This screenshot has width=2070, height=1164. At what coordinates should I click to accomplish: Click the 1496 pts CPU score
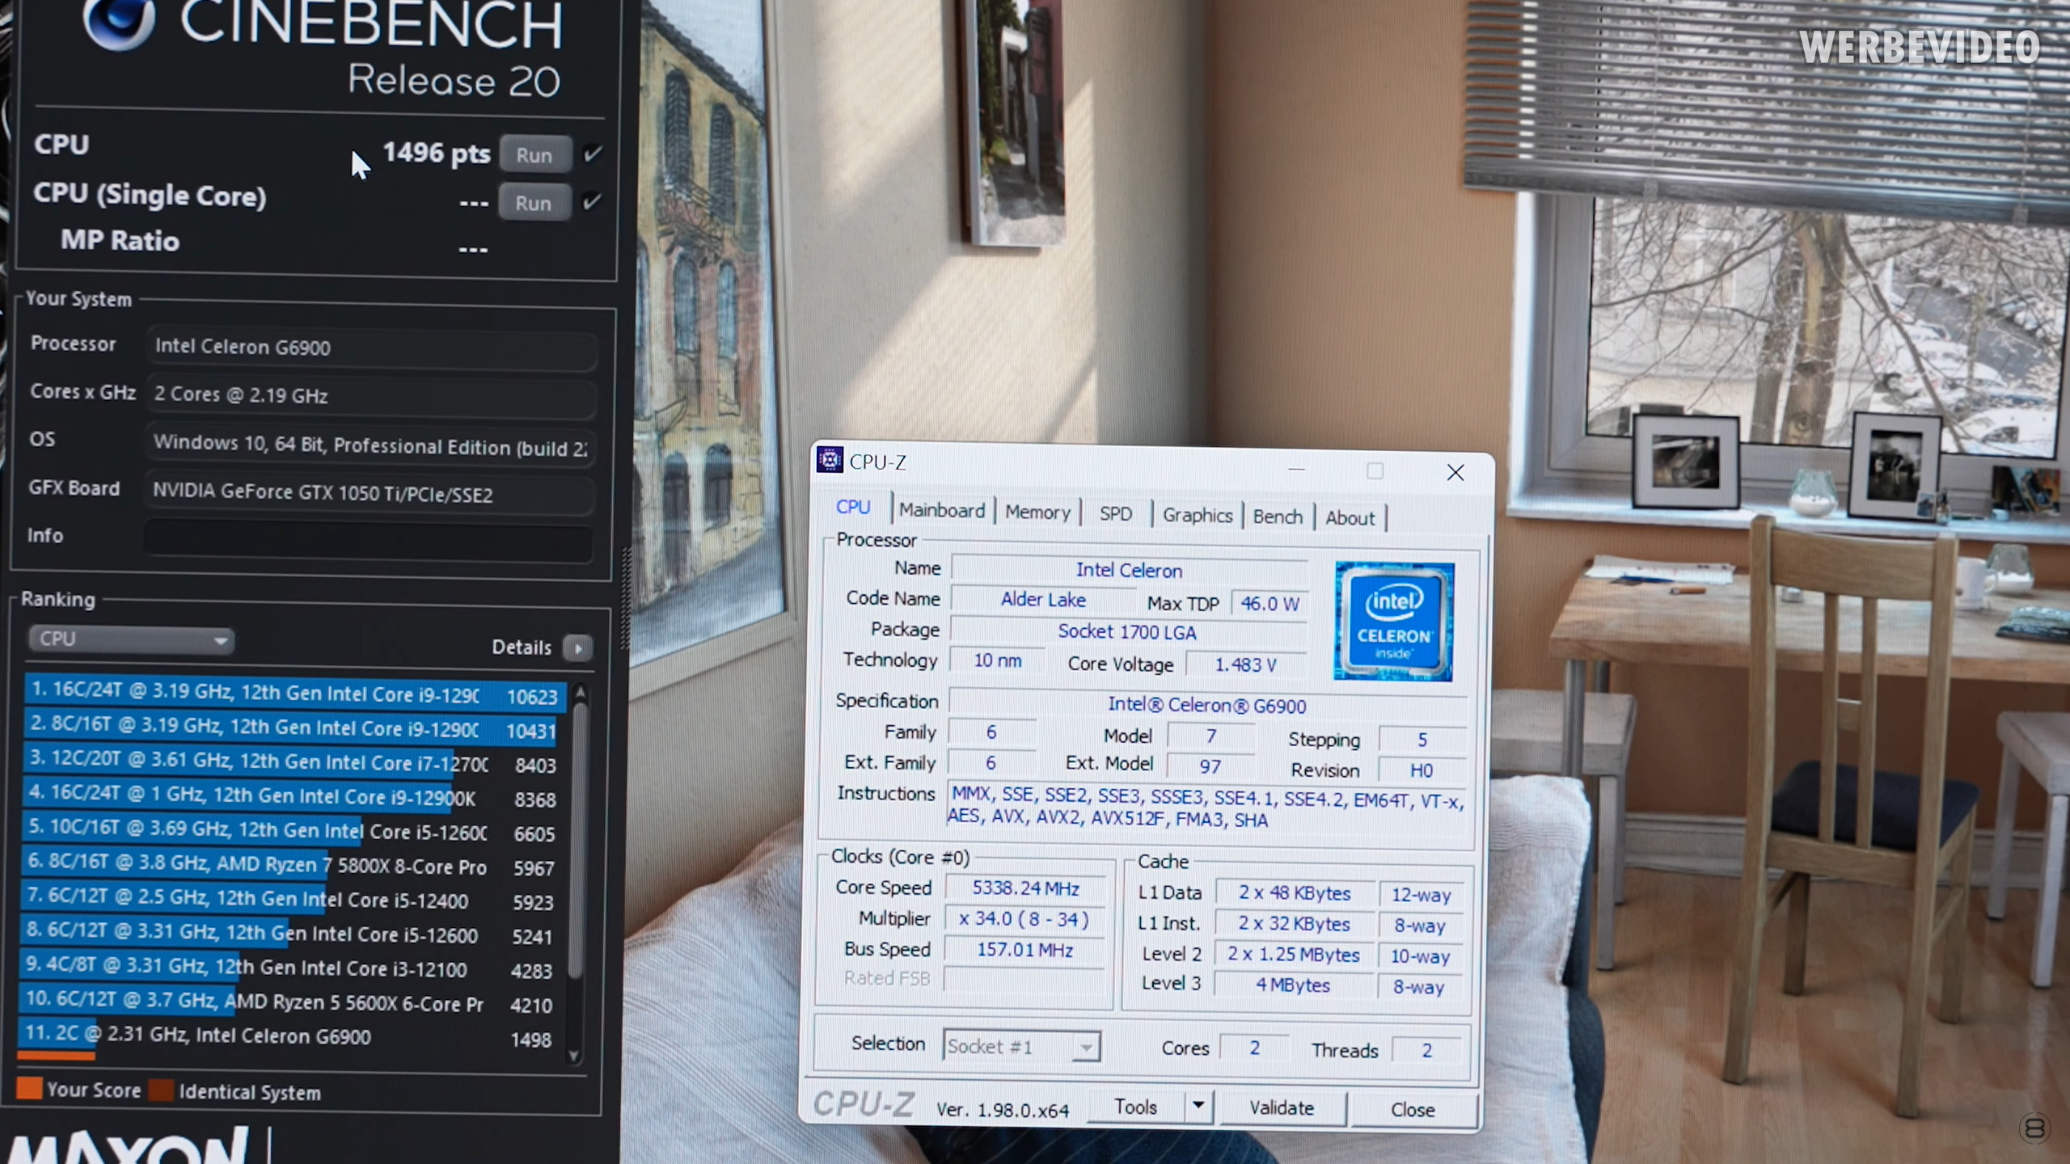[437, 153]
